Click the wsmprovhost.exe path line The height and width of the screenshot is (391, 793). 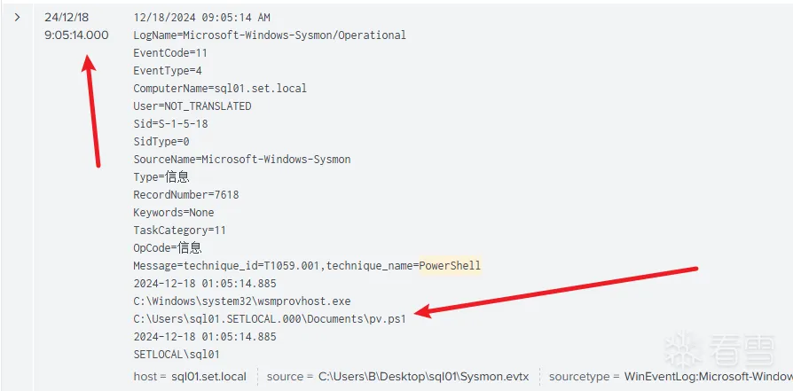(242, 301)
